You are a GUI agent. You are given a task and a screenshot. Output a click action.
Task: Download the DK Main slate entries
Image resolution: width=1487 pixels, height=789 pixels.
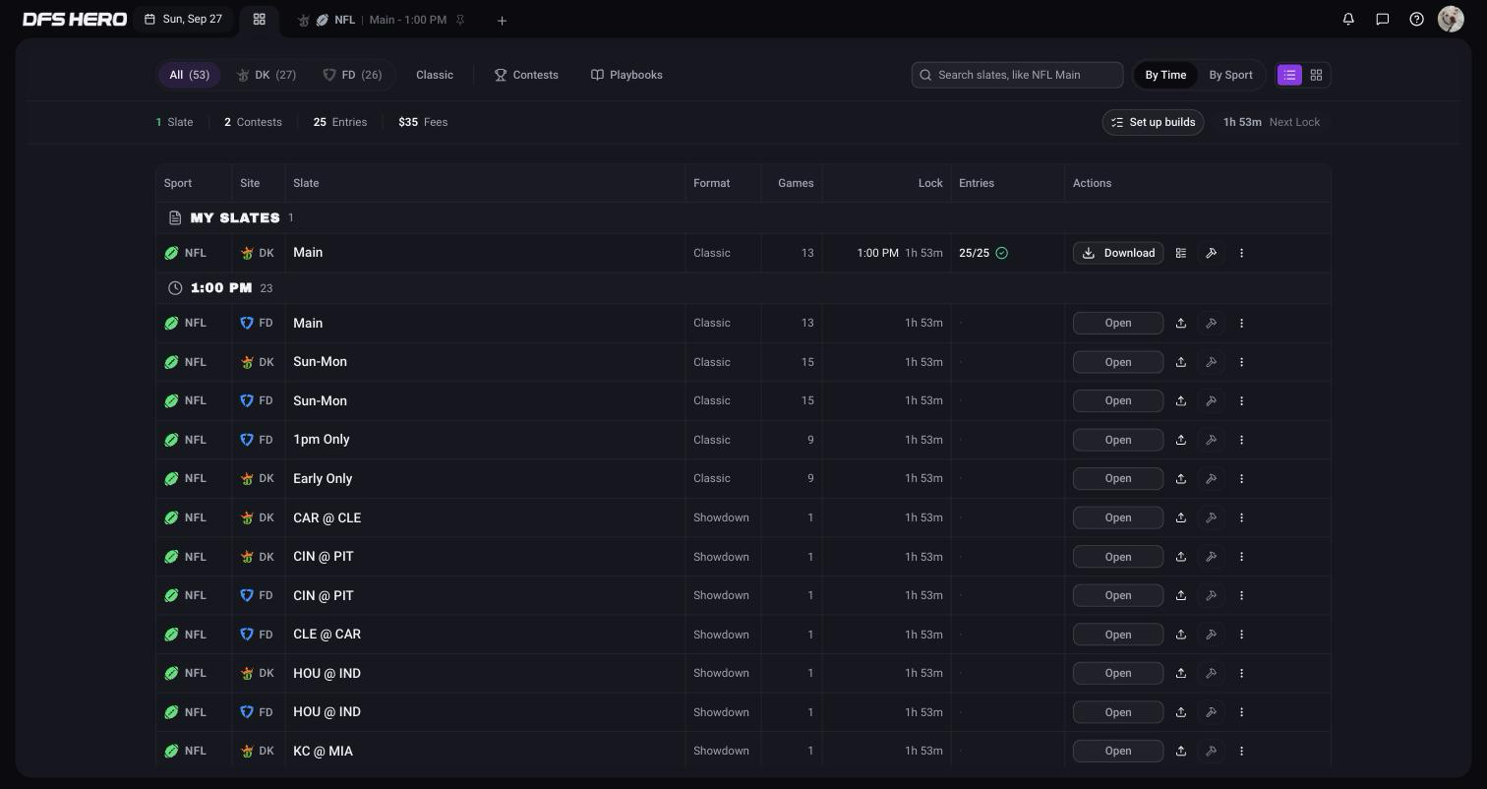coord(1118,253)
